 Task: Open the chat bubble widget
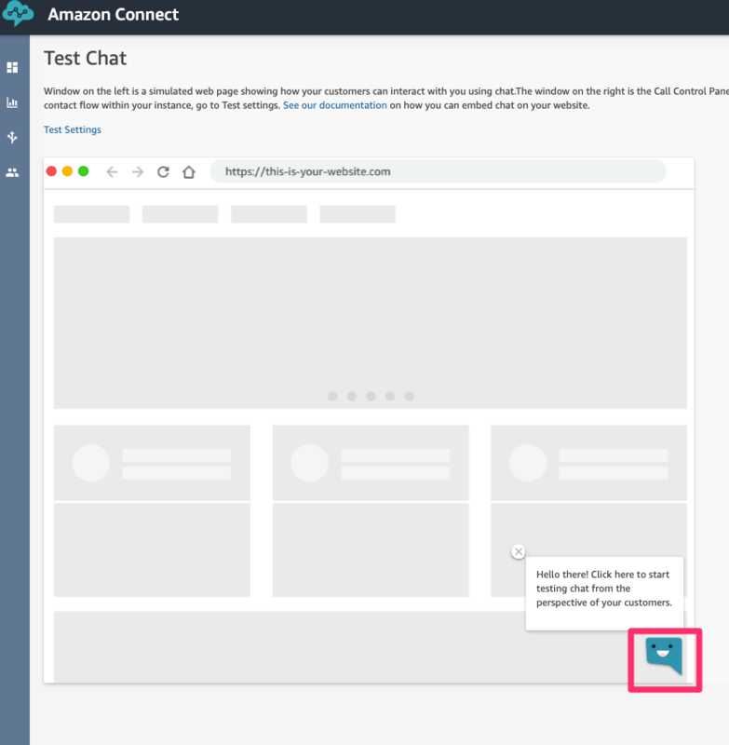point(665,657)
